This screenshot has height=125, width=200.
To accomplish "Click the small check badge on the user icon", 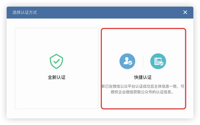I will point(130,63).
